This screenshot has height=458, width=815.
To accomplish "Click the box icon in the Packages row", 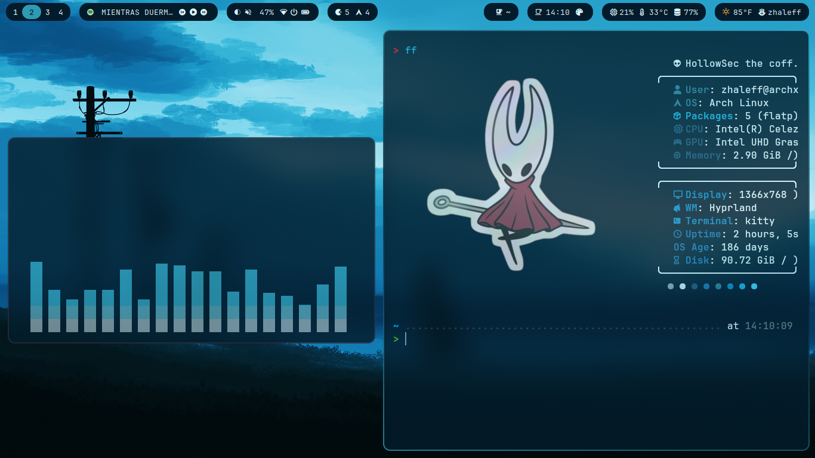I will click(677, 116).
